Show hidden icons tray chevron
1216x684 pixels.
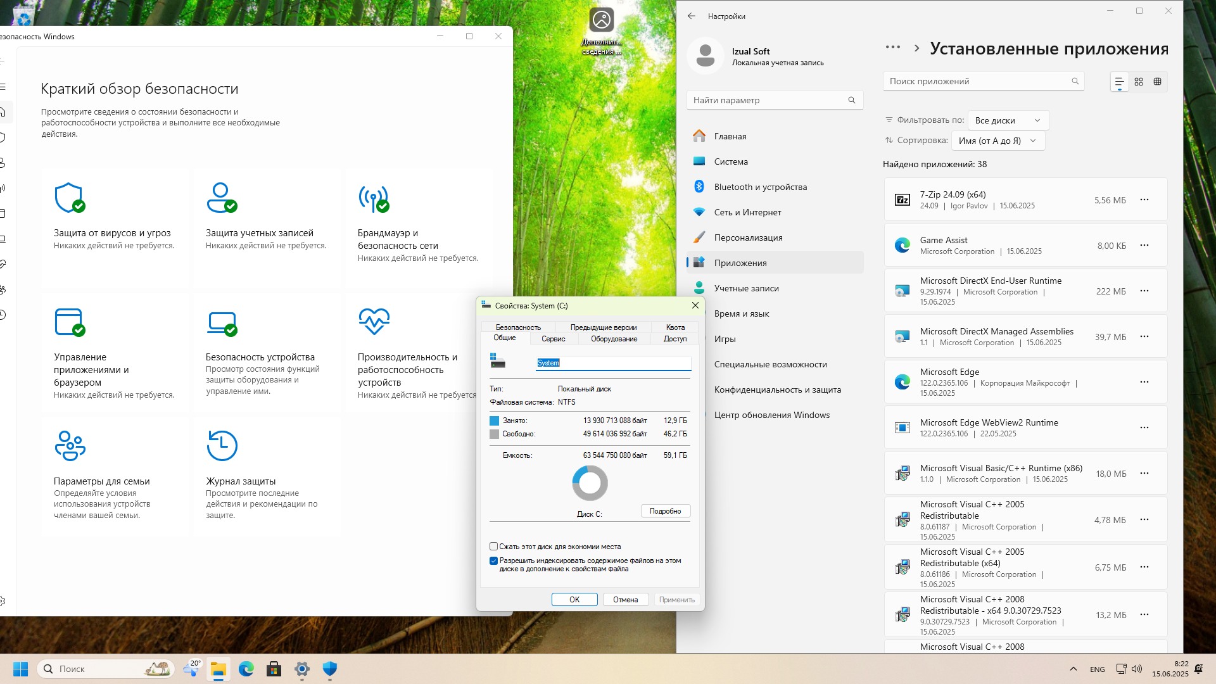[x=1073, y=669]
